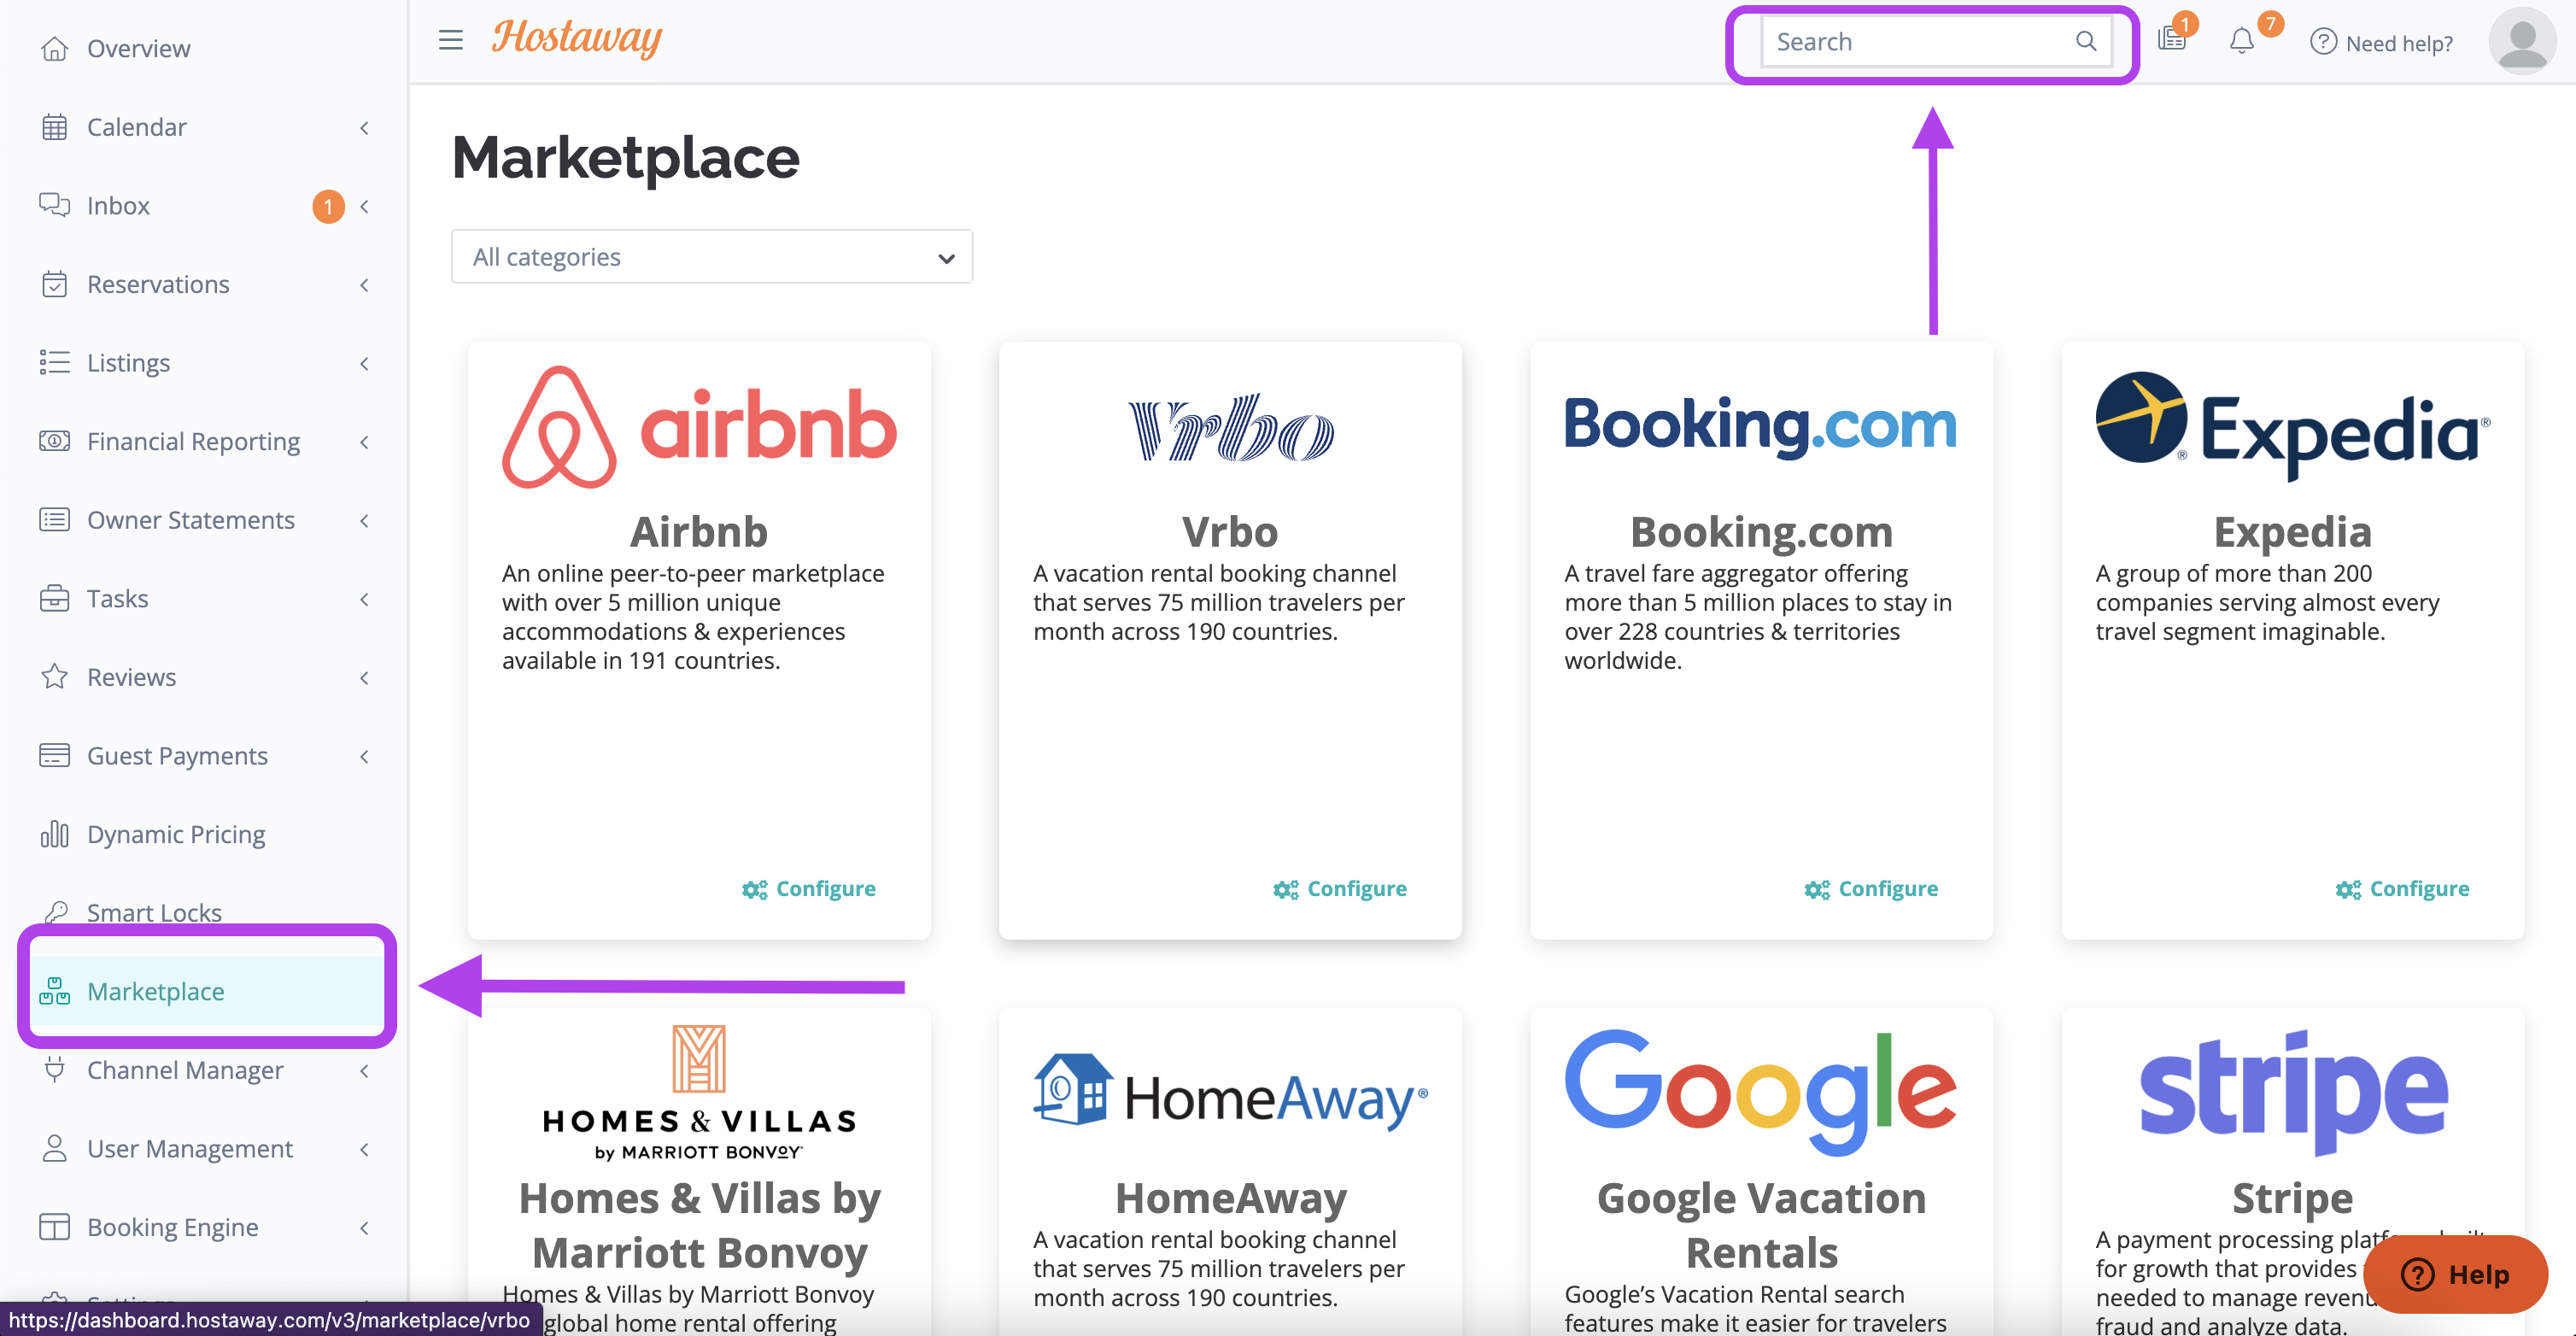Click the Booking Engine icon
Image resolution: width=2576 pixels, height=1336 pixels.
point(54,1226)
